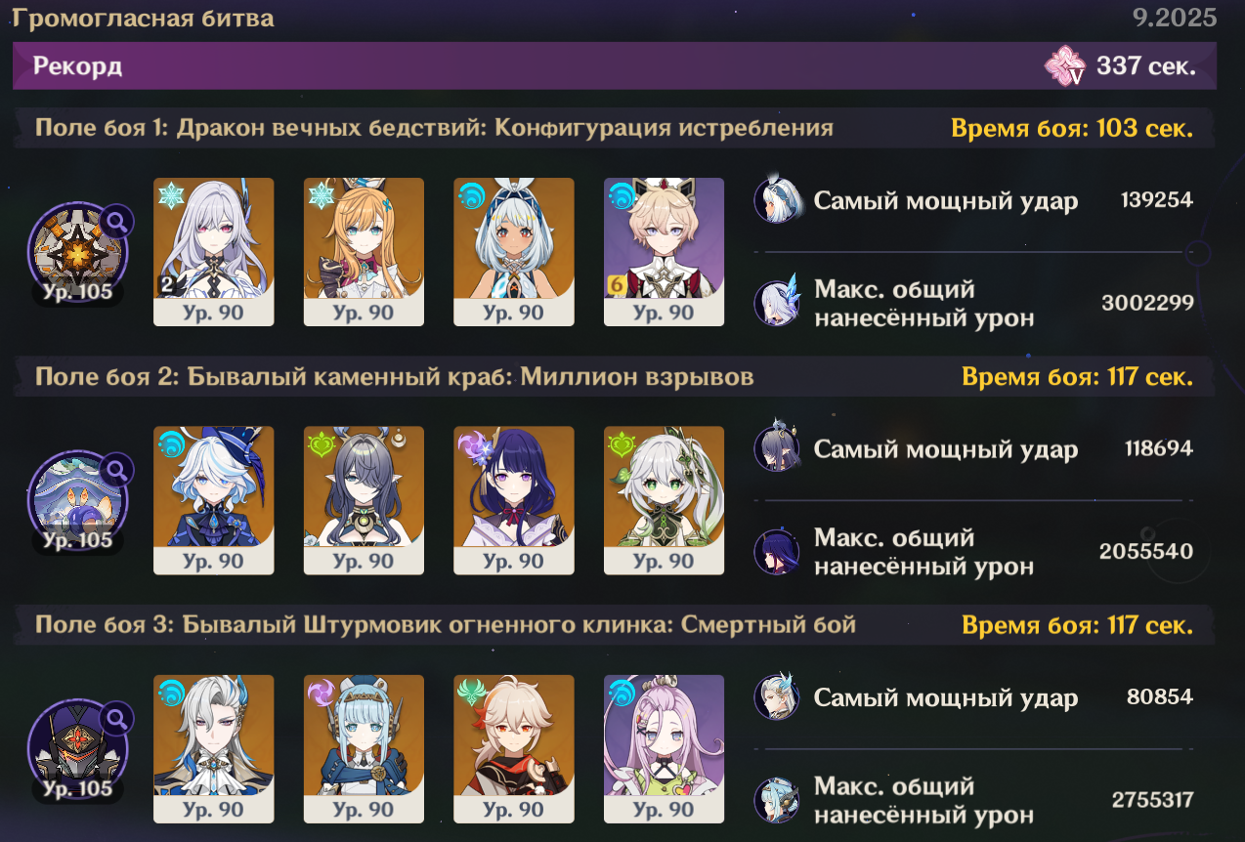Select the first Cryo character card in battlefield 1

click(214, 252)
